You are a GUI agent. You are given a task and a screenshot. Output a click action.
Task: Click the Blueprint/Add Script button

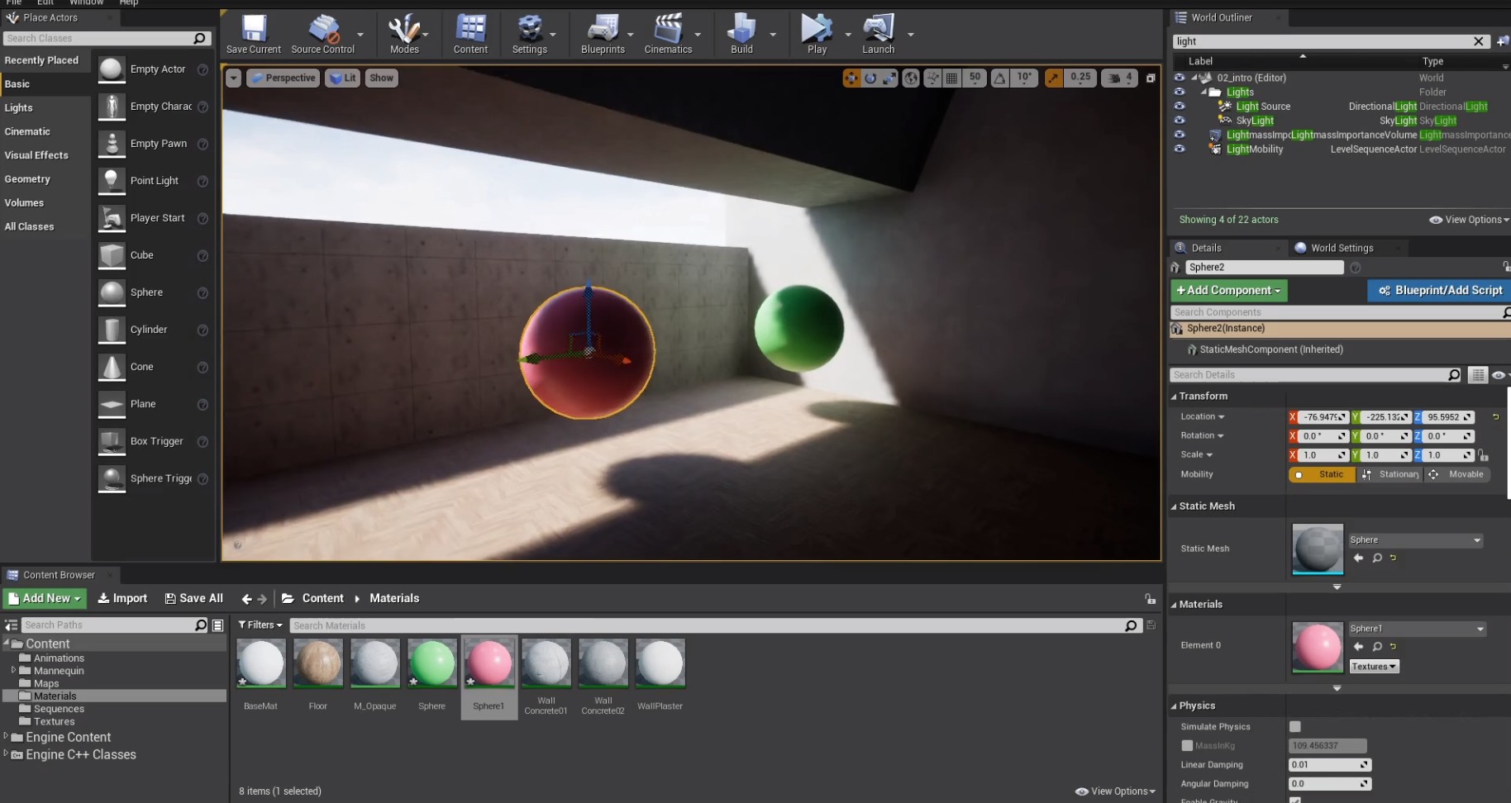(1440, 291)
